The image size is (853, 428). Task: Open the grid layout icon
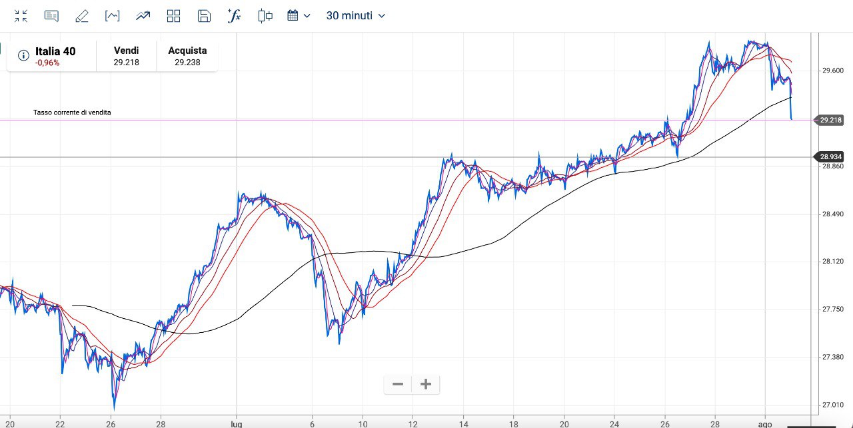click(x=173, y=16)
